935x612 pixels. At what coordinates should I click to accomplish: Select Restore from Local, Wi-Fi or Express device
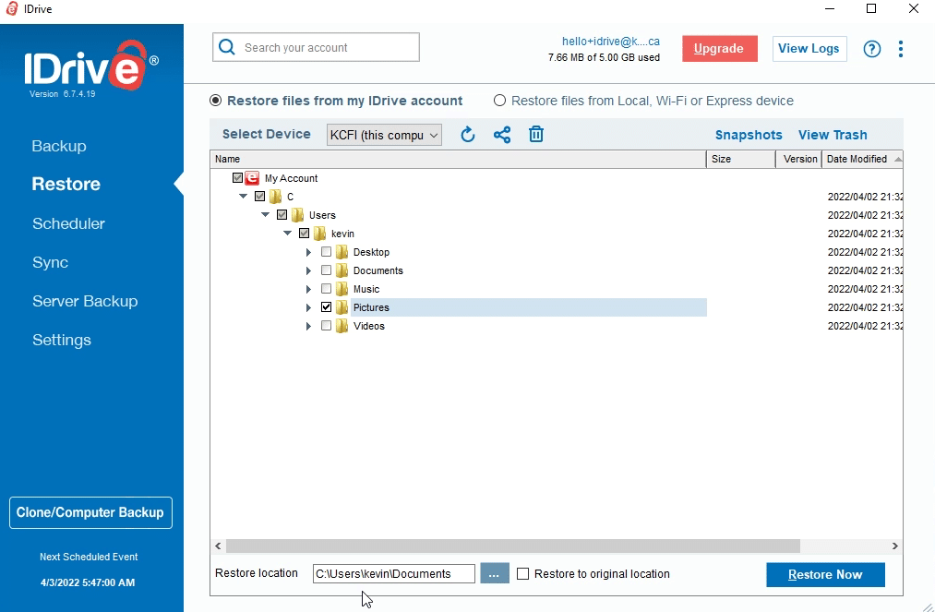click(x=499, y=101)
